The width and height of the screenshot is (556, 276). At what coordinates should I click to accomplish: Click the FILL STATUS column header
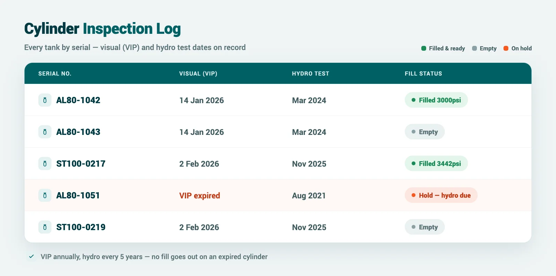[423, 73]
